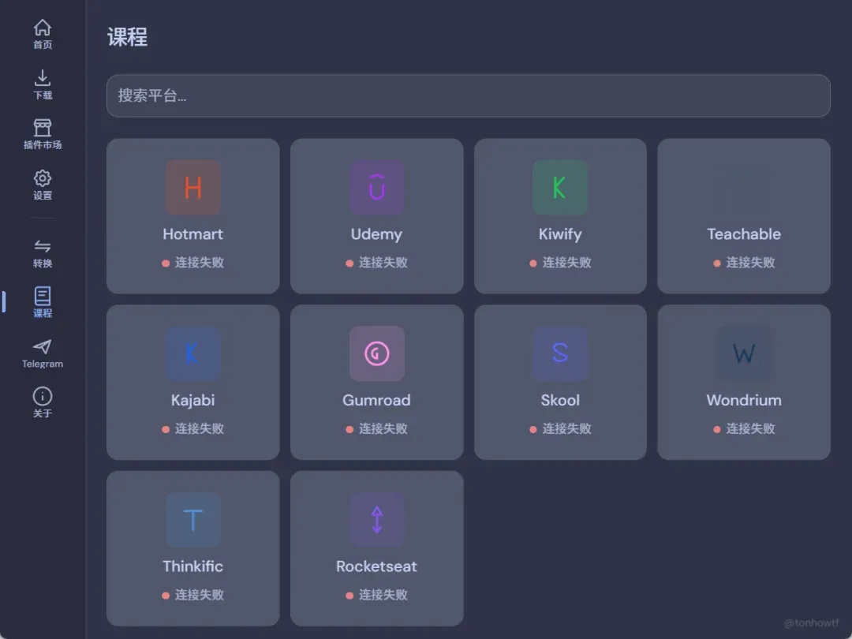This screenshot has width=852, height=639.
Task: Click the Udemy platform name label
Action: click(x=376, y=234)
